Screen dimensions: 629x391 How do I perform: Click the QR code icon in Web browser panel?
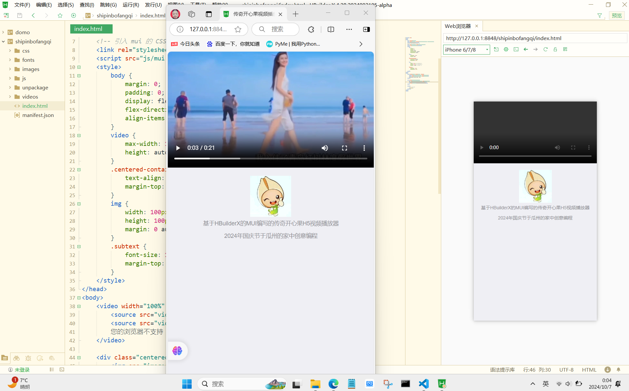pyautogui.click(x=565, y=49)
